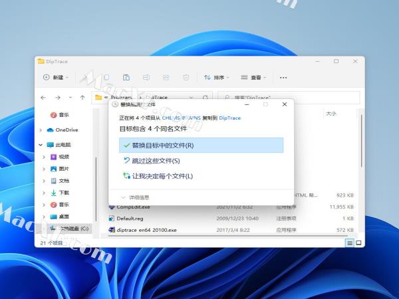Click the Paste icon in toolbar
Screen dimensions: 399x299
tap(126, 77)
